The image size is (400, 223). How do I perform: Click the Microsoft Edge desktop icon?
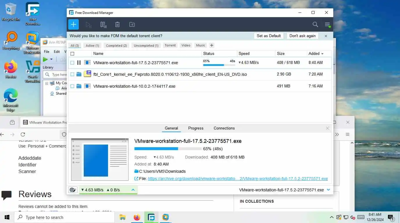pyautogui.click(x=11, y=100)
